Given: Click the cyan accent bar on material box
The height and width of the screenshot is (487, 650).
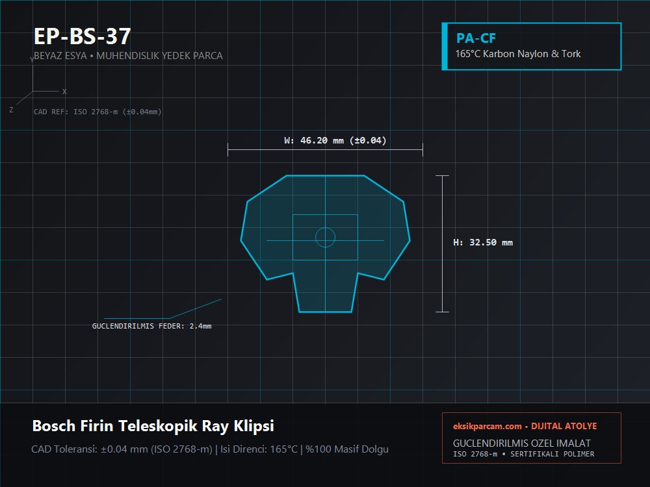Looking at the screenshot, I should point(445,46).
